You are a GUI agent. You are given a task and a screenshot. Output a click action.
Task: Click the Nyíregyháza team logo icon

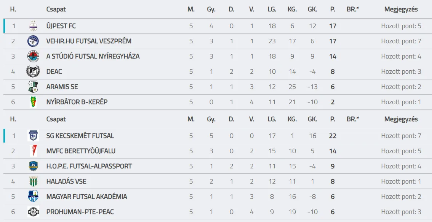coord(33,56)
